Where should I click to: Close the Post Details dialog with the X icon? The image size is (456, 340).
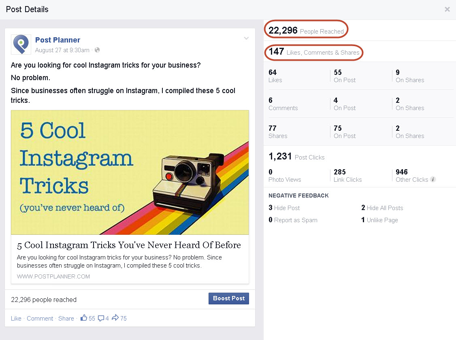click(x=447, y=9)
